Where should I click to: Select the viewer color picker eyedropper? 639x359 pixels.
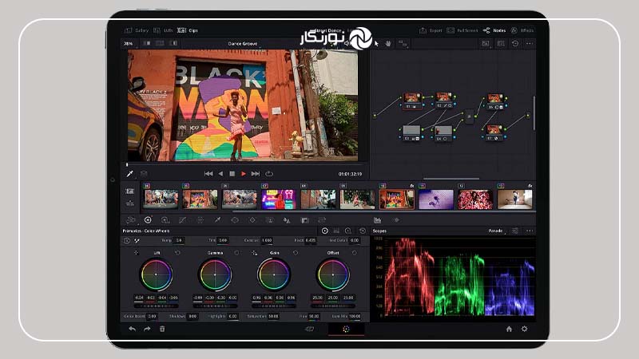point(129,174)
